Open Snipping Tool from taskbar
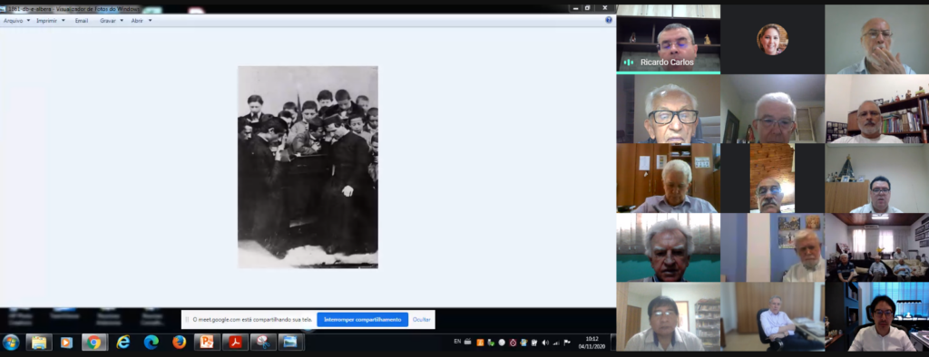 point(263,343)
